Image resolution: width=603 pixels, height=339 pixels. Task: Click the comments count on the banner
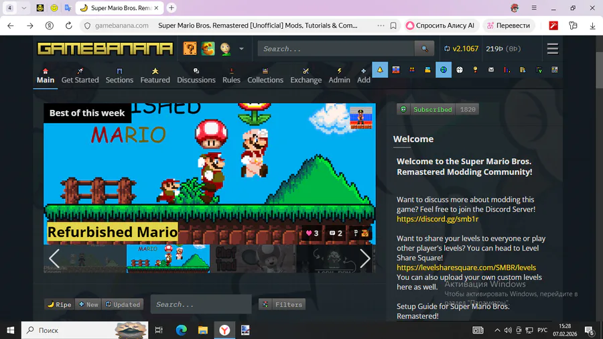(336, 233)
